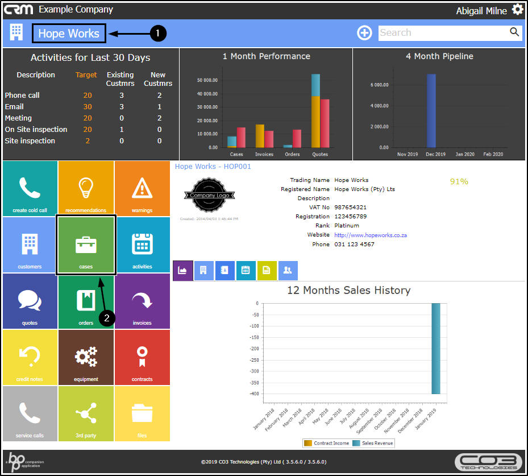Click the January 2019 sales history bar
The width and height of the screenshot is (528, 476).
pos(436,348)
